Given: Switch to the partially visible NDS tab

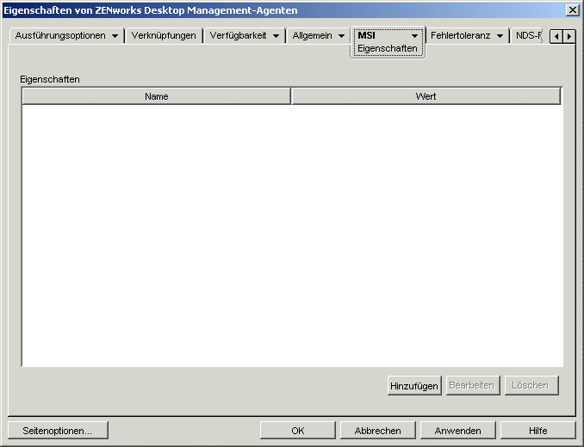Looking at the screenshot, I should coord(528,35).
